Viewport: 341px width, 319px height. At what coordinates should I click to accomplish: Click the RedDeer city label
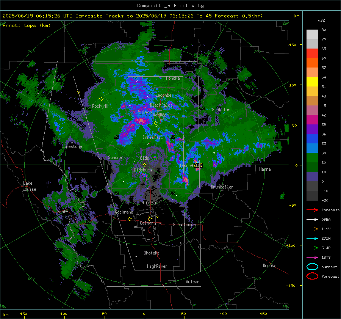(161, 115)
